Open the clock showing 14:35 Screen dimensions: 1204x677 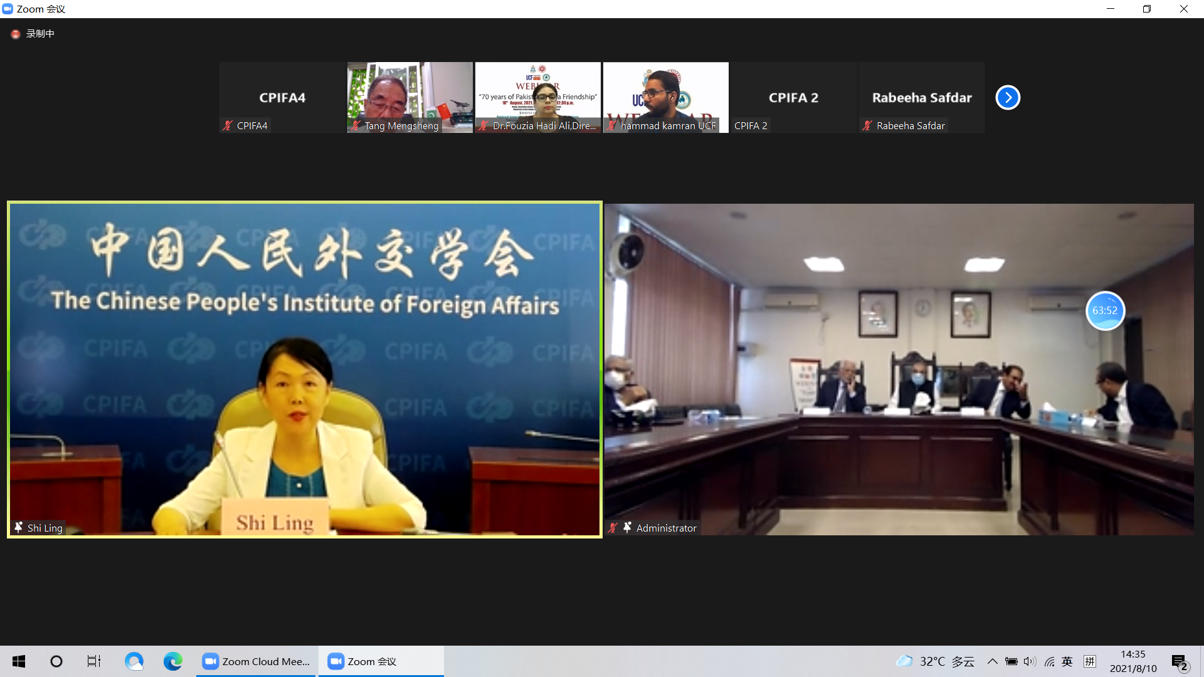click(1133, 661)
